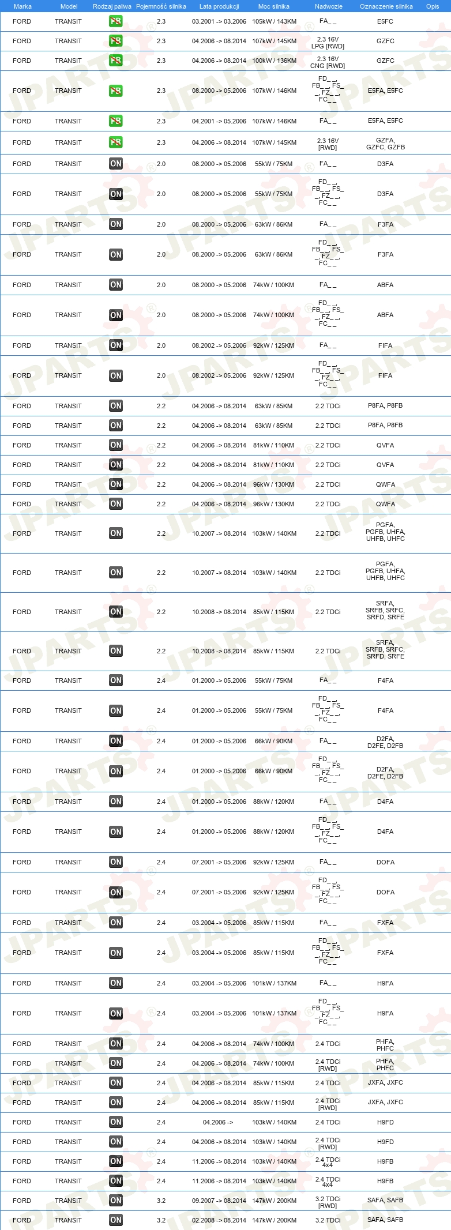Click the Lata produkcji column header
Viewport: 451px width, 1230px height.
pos(219,6)
